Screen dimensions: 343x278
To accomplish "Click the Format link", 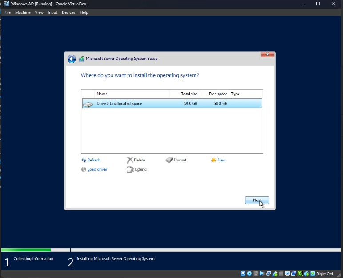I will click(180, 160).
